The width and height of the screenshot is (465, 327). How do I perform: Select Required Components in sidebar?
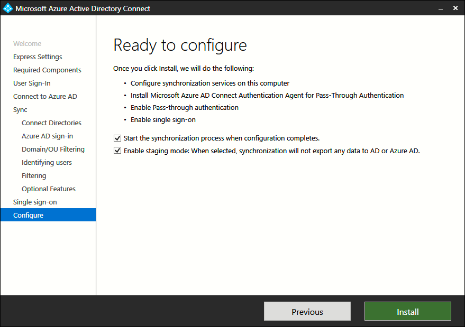(47, 70)
